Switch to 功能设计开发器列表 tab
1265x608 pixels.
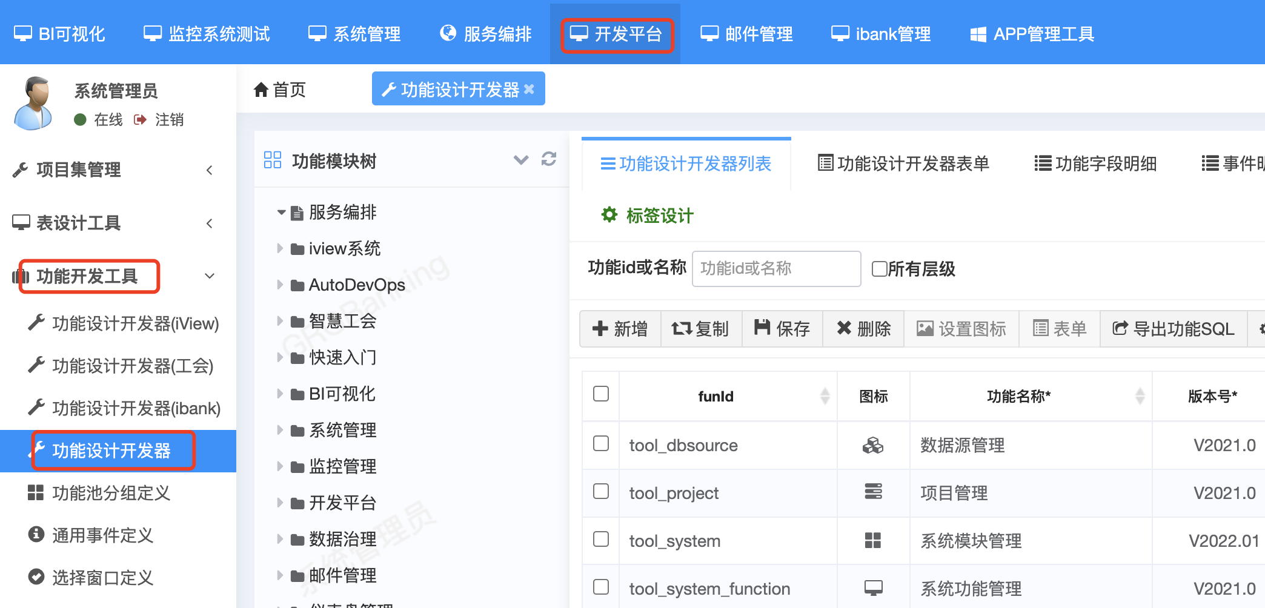coord(686,164)
